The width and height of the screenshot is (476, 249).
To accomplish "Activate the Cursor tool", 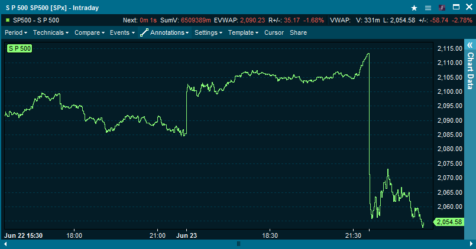I will click(274, 32).
